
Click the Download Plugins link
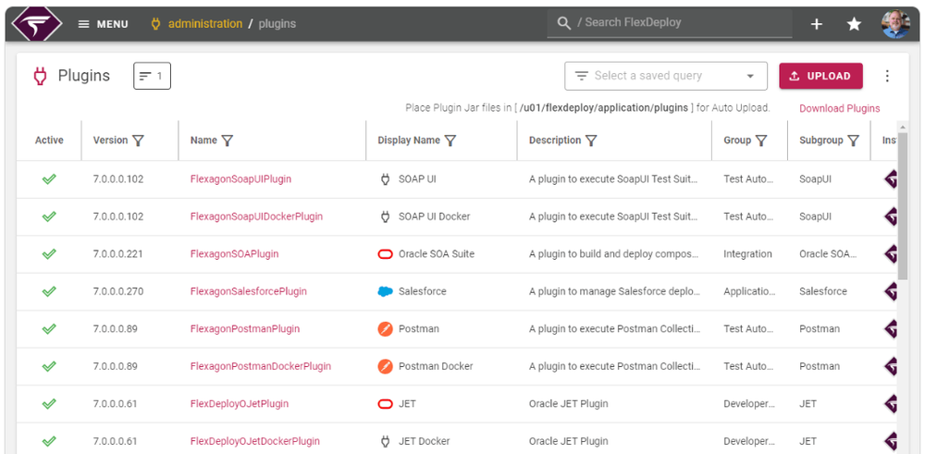point(840,108)
